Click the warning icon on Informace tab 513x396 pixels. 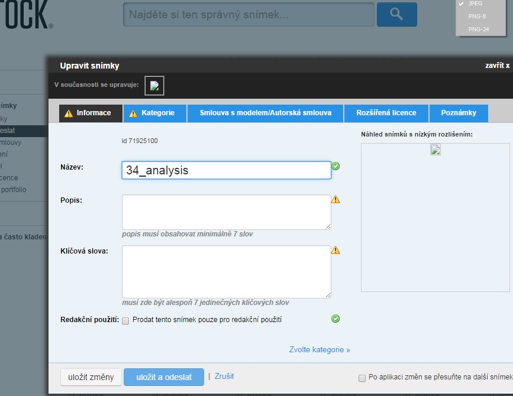point(69,113)
